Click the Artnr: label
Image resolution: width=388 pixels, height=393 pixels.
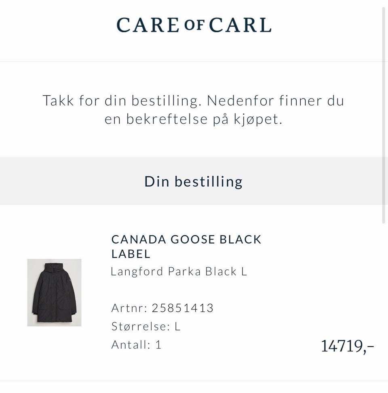(129, 308)
